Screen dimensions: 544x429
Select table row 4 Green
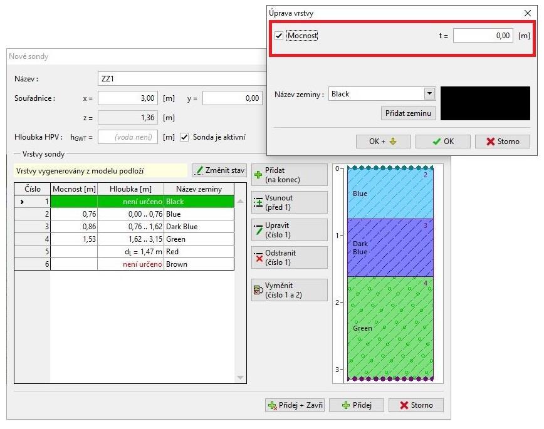pos(124,239)
